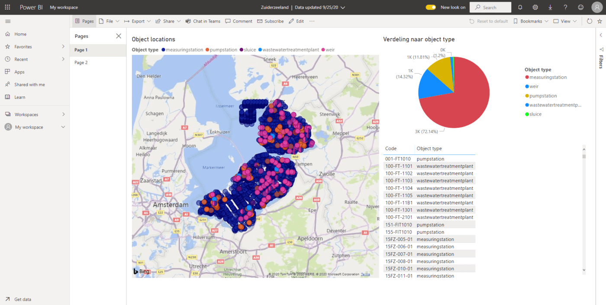Toggle the Pages pane button
606x305 pixels.
coord(84,21)
